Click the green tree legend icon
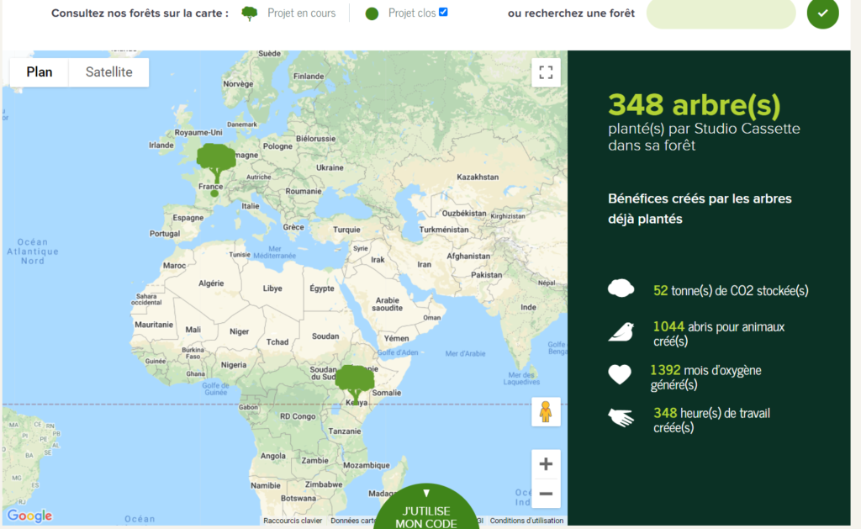The height and width of the screenshot is (529, 861). pos(248,13)
